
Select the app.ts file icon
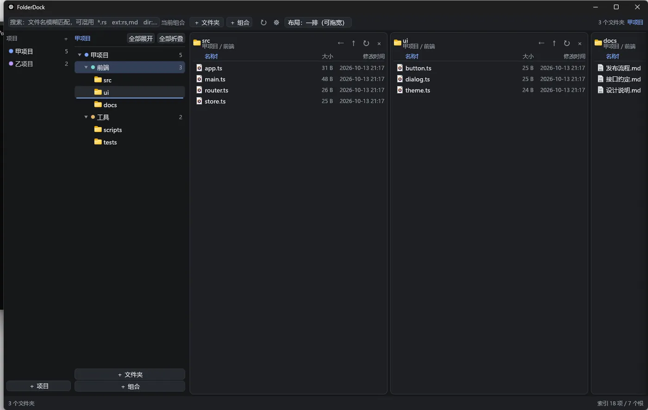199,68
